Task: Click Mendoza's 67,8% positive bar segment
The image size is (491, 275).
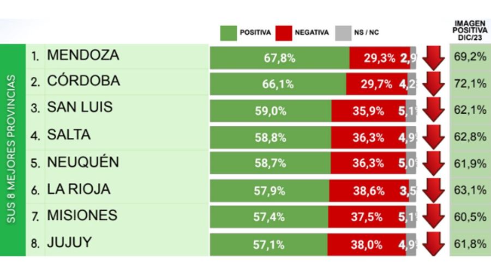Action: pos(279,58)
